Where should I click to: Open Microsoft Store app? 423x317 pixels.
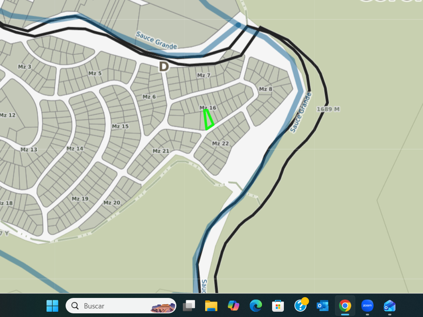click(278, 306)
